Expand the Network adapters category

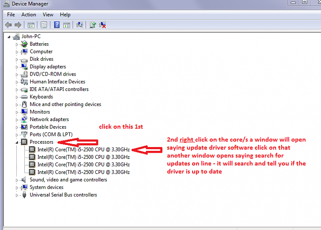point(17,120)
